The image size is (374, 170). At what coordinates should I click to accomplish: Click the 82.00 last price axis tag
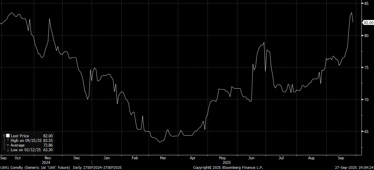pos(368,23)
